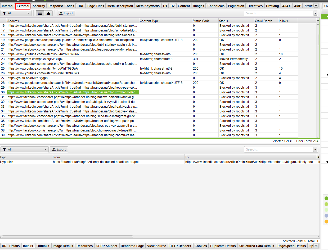This screenshot has width=328, height=250.
Task: Switch to the Page Titles tab
Action: [96, 6]
